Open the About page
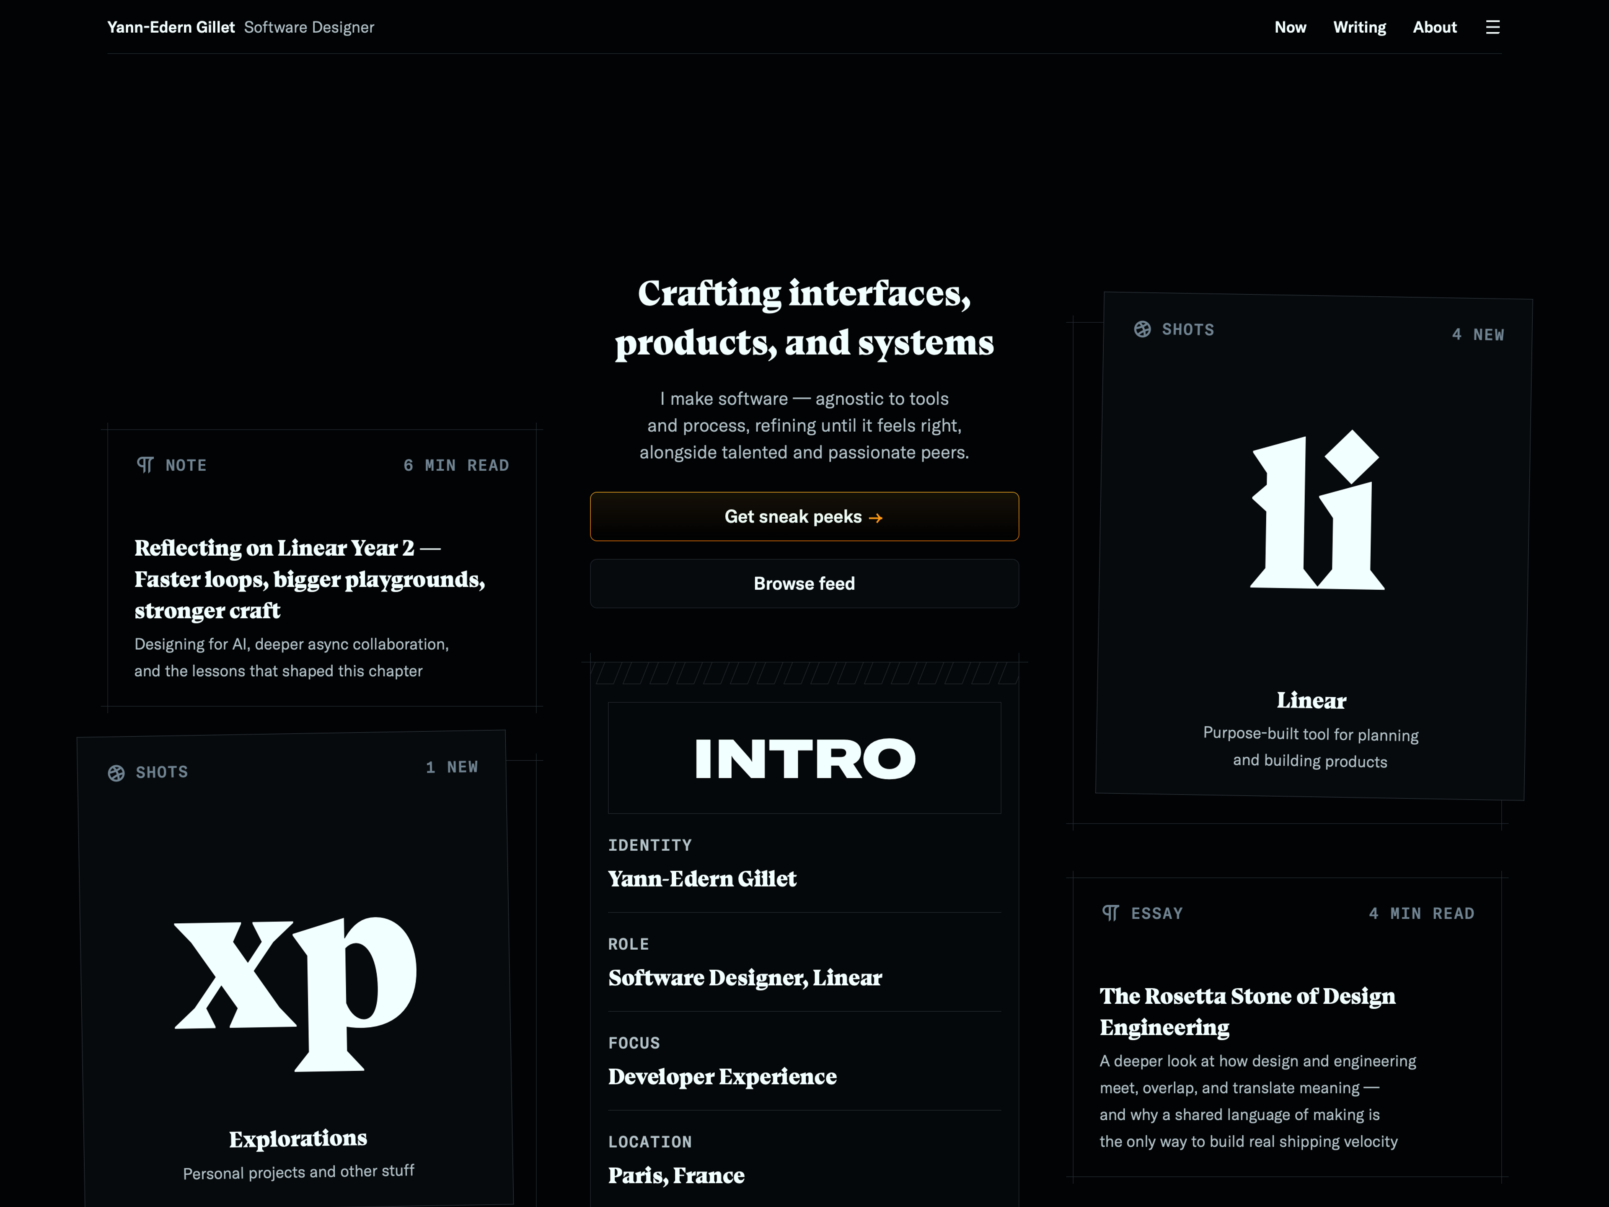This screenshot has height=1207, width=1609. tap(1434, 28)
